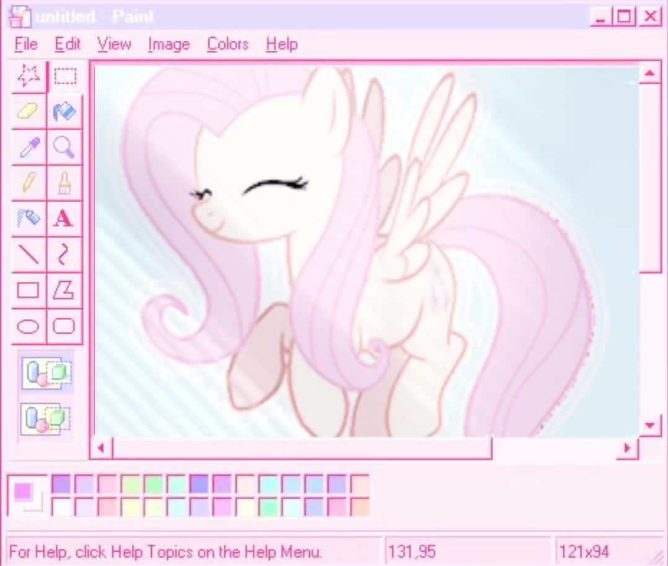668x566 pixels.
Task: Open the Help menu
Action: (281, 44)
